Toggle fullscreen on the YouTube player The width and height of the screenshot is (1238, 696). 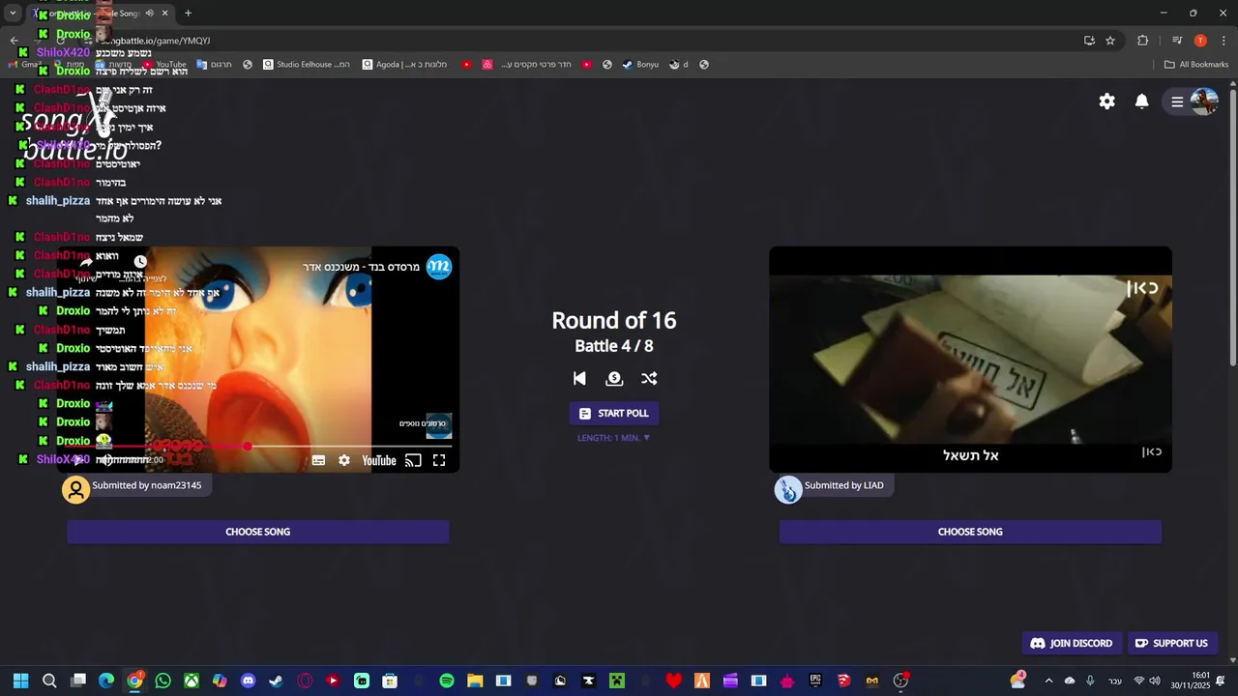coord(439,460)
